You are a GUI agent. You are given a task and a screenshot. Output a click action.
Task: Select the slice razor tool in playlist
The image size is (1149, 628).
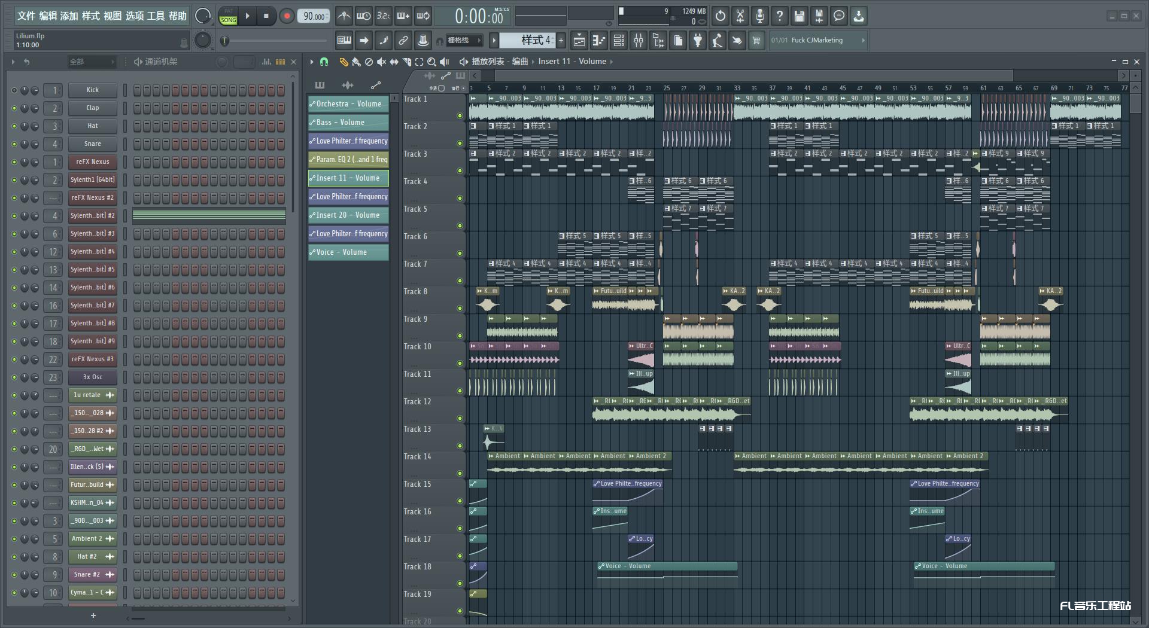pyautogui.click(x=407, y=62)
